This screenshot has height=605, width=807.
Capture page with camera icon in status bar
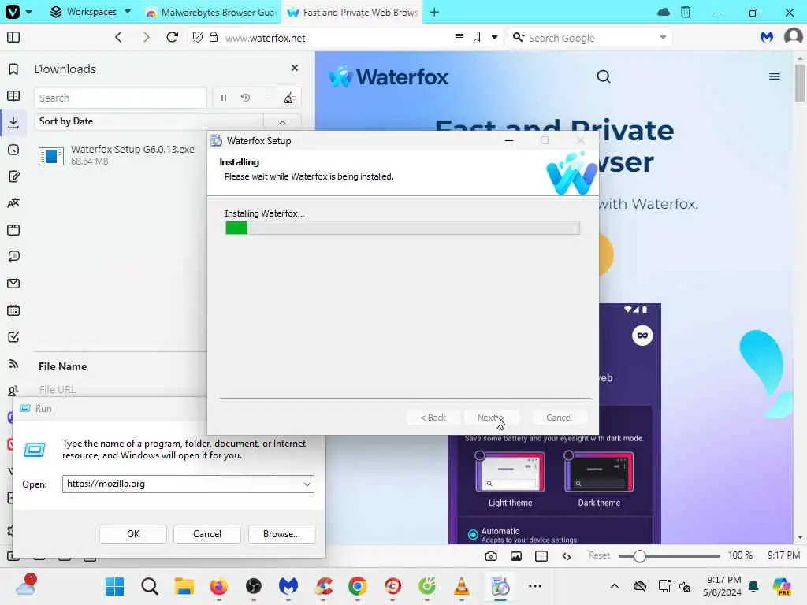tap(490, 556)
